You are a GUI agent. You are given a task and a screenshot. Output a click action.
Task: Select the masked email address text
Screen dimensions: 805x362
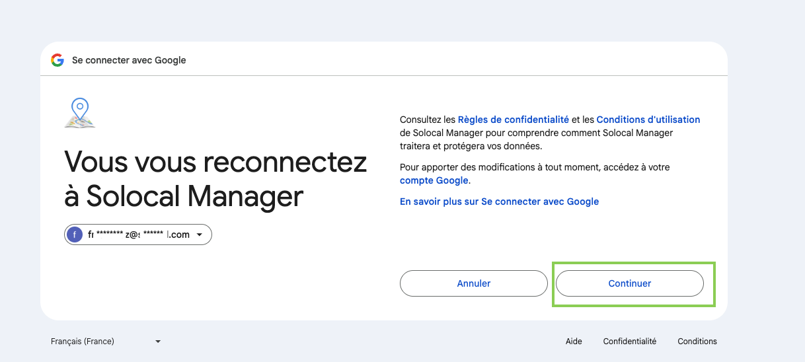[139, 235]
